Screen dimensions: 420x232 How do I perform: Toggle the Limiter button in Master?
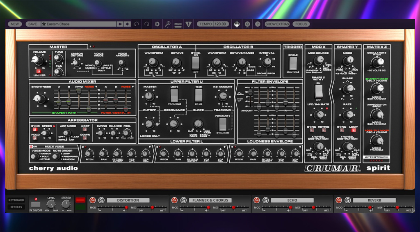(x=39, y=71)
